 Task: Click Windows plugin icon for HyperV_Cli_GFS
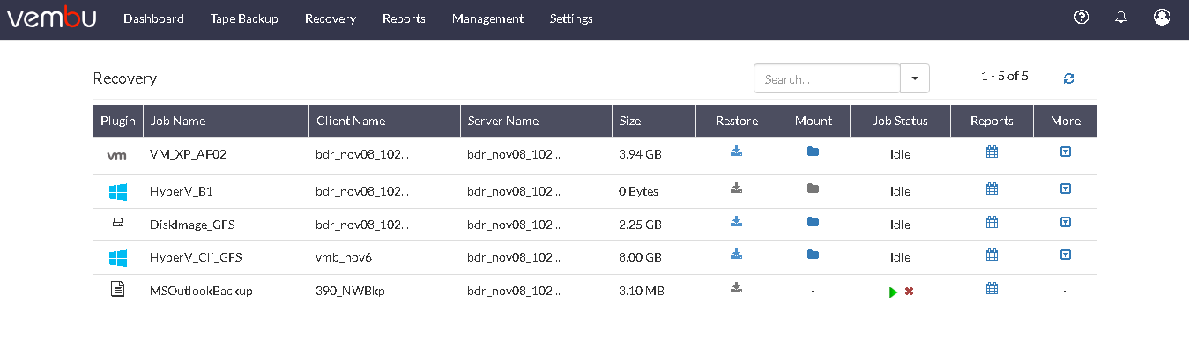117,257
